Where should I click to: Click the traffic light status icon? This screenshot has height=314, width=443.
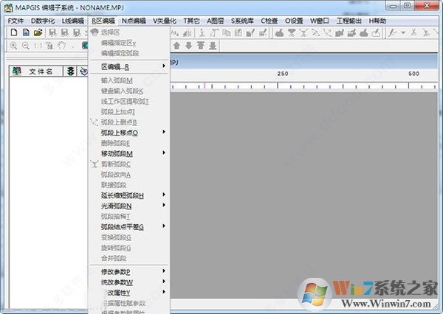tap(70, 71)
